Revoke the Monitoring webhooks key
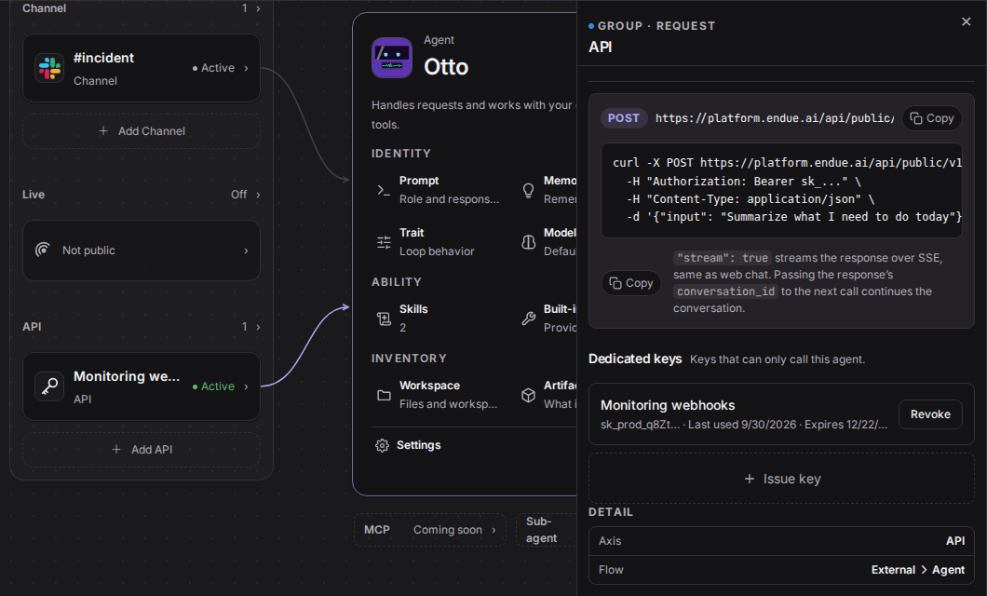 (x=929, y=414)
